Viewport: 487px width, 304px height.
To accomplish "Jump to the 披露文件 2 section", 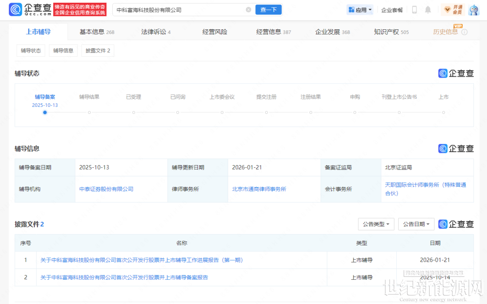I will point(98,51).
